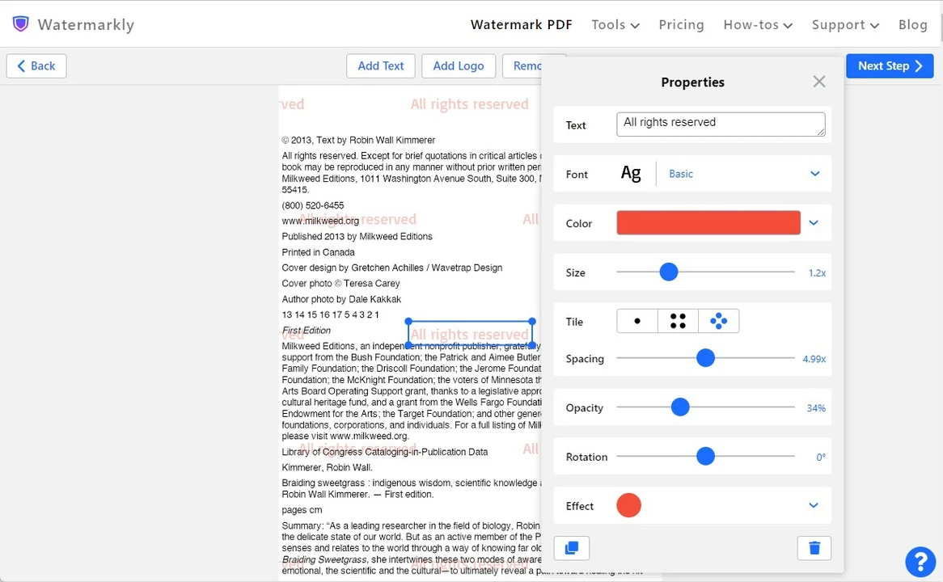This screenshot has width=943, height=582.
Task: Focus the watermark Text input field
Action: point(721,124)
